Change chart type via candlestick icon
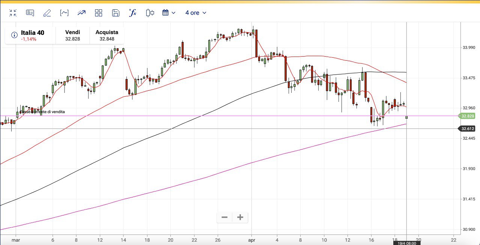Image resolution: width=480 pixels, height=245 pixels. (x=150, y=13)
